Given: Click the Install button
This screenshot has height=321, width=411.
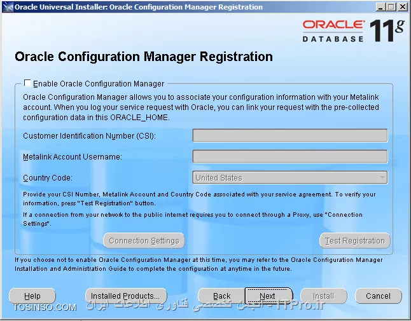Looking at the screenshot, I should [x=324, y=296].
